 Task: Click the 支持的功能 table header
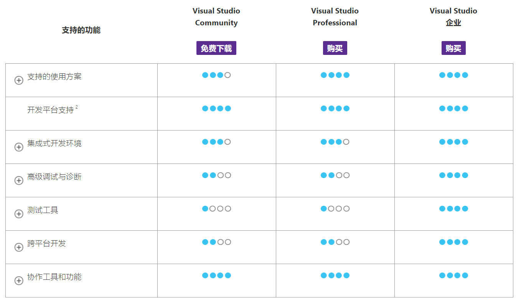81,30
